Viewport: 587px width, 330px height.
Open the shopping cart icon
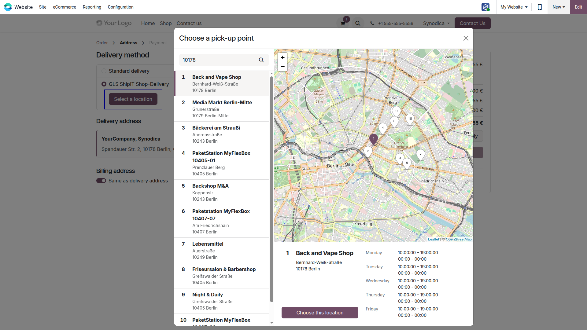[x=343, y=23]
